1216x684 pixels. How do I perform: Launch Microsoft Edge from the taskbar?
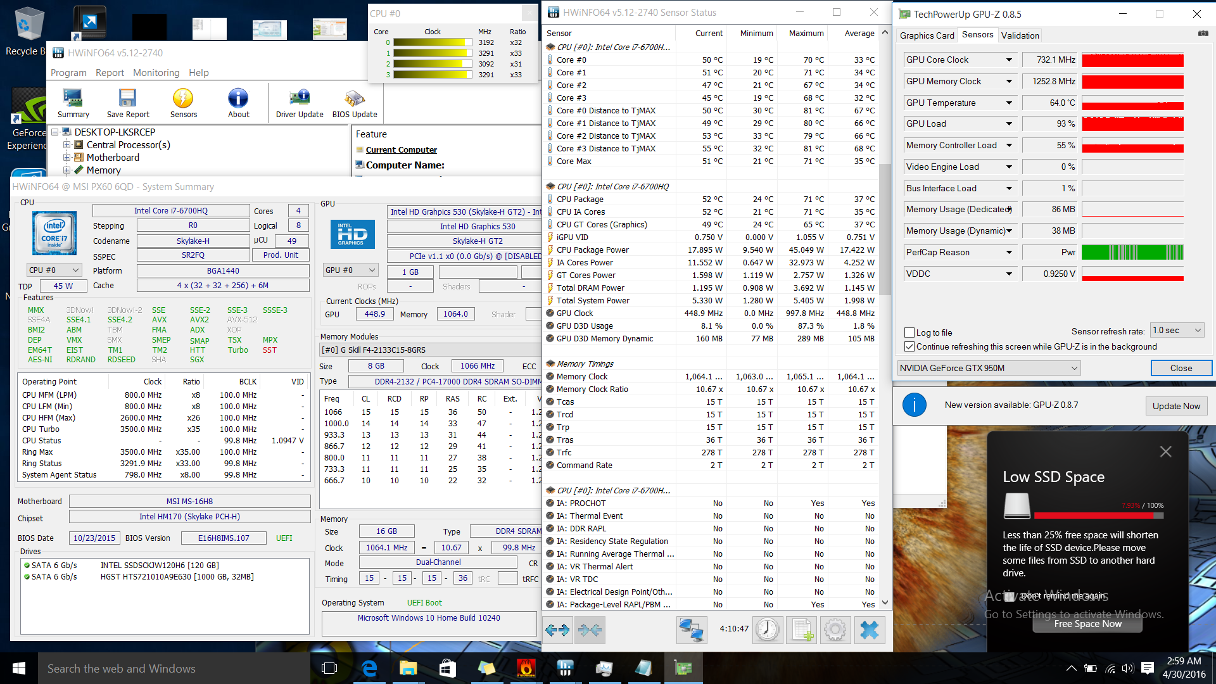point(369,668)
